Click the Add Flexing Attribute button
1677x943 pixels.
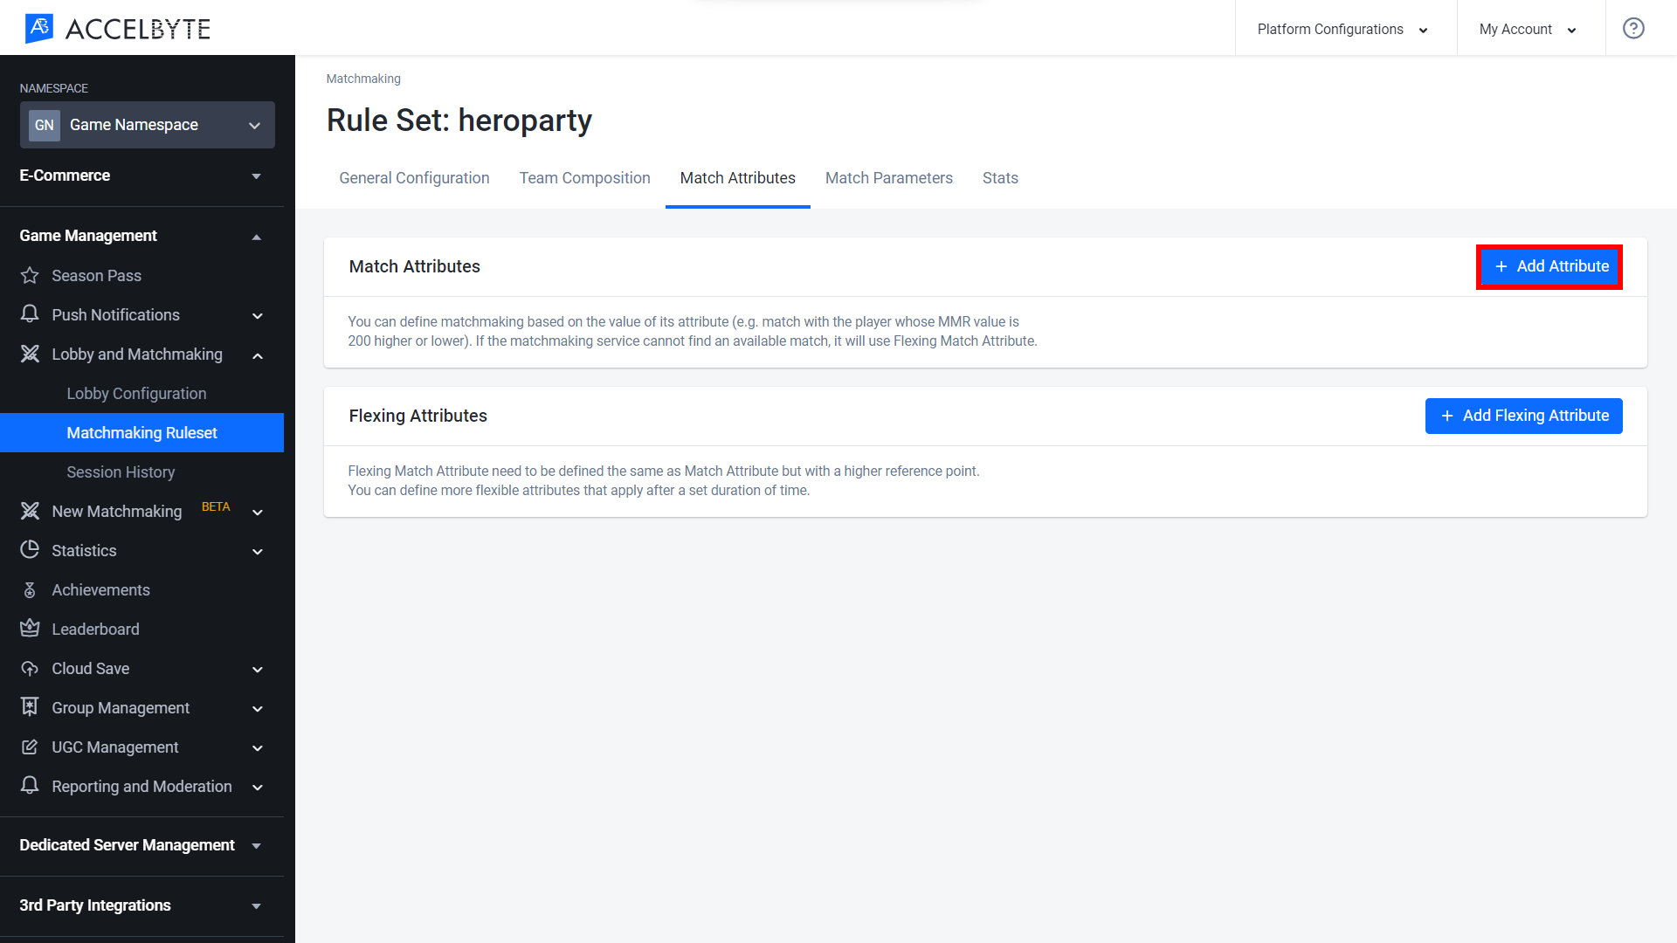[1524, 416]
